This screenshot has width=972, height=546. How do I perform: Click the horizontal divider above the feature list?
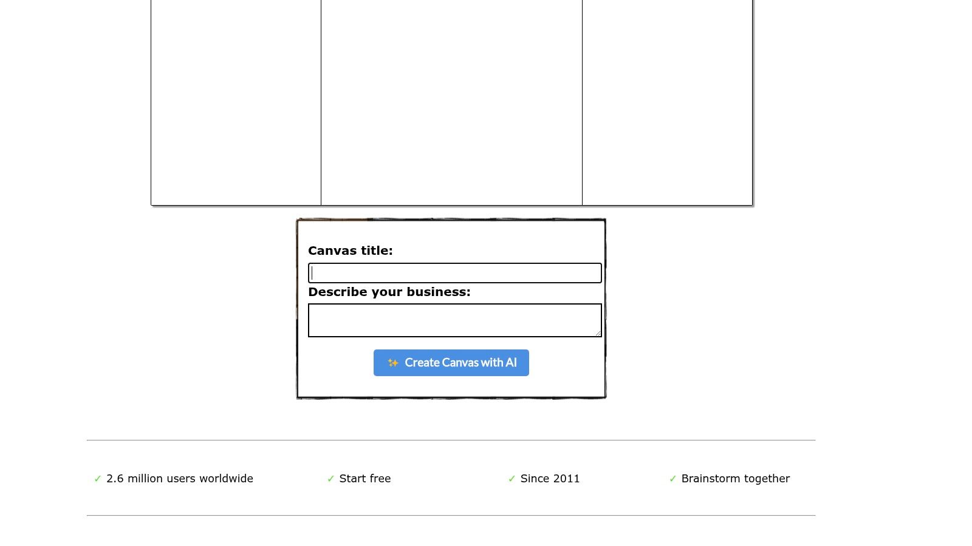(x=451, y=440)
